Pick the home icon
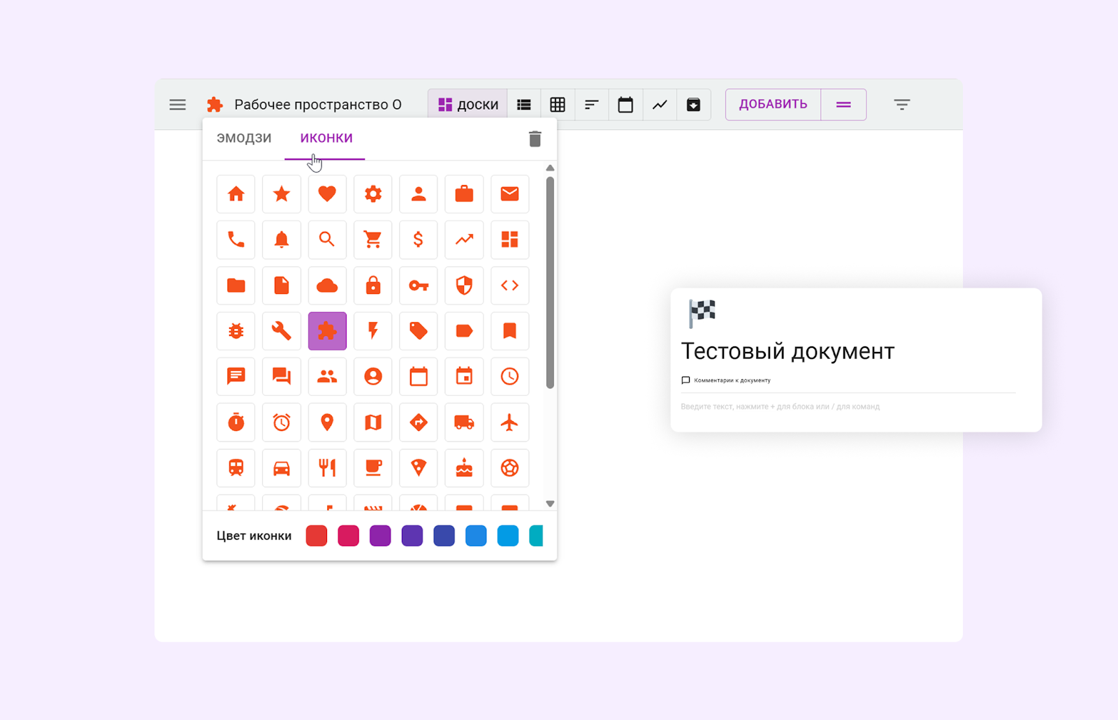This screenshot has width=1118, height=720. tap(236, 194)
